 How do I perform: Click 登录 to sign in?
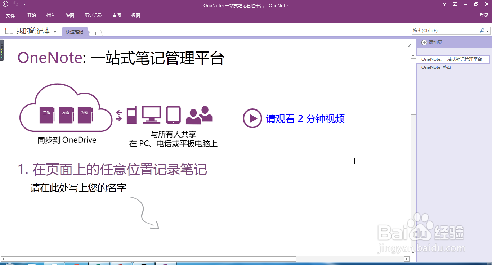click(484, 15)
